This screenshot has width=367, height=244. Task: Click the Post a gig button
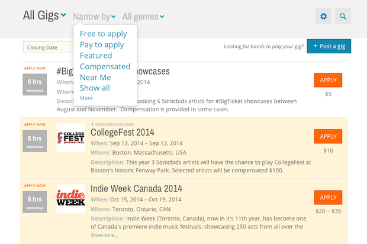click(x=329, y=46)
